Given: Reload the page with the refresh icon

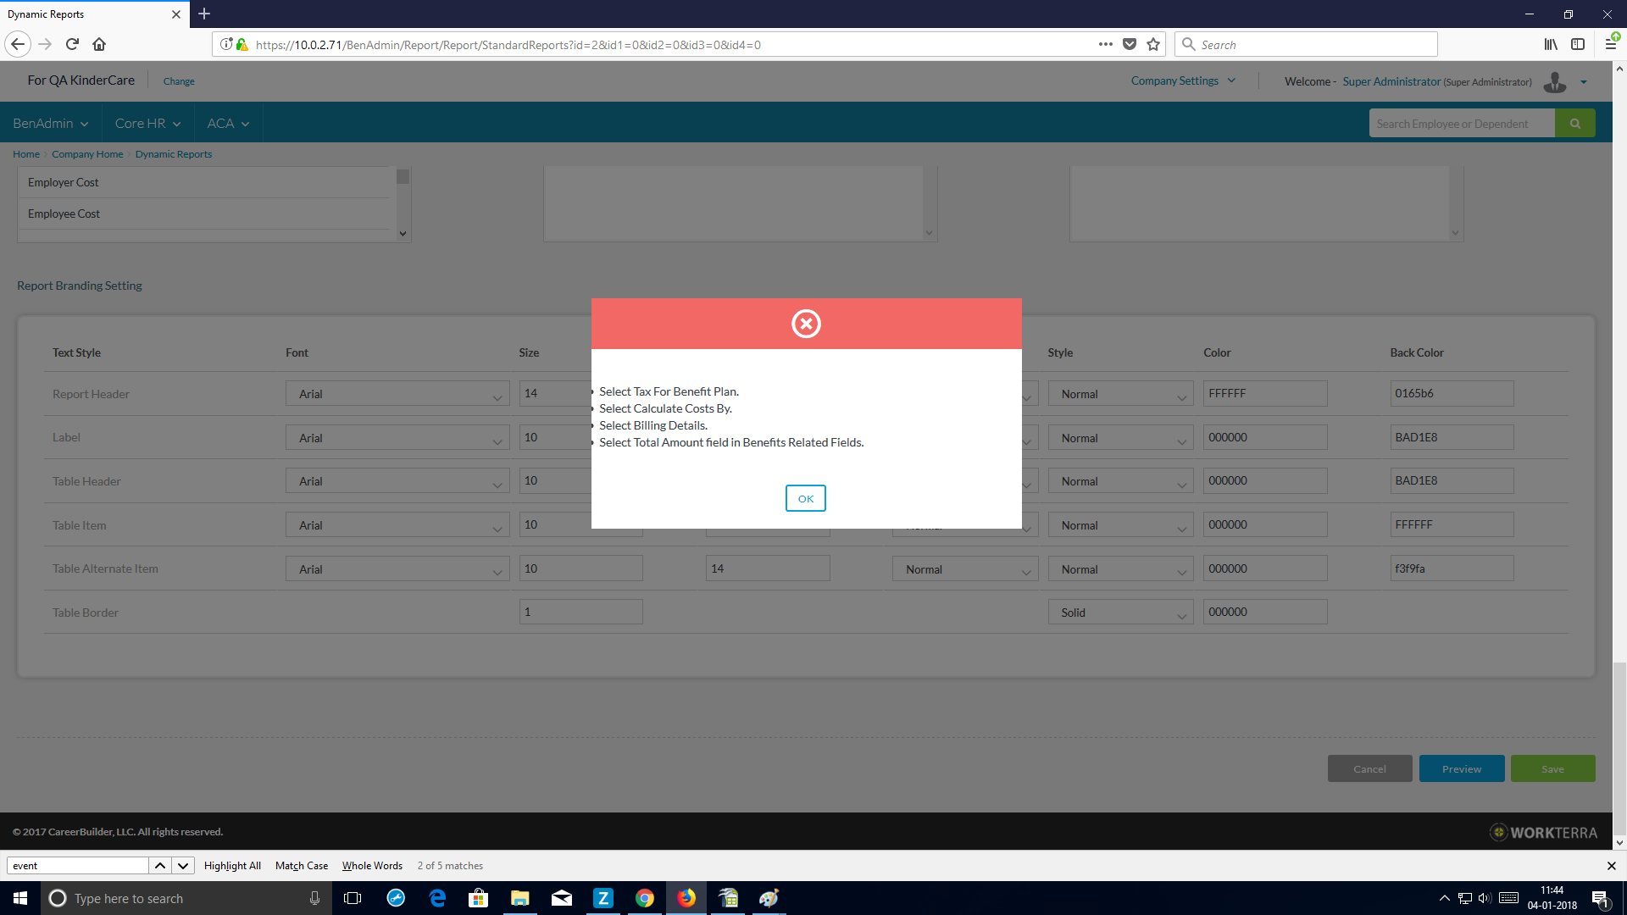Looking at the screenshot, I should [72, 44].
